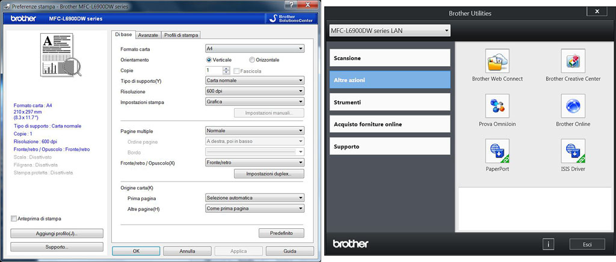Increase the Copie count with up arrow

point(226,69)
